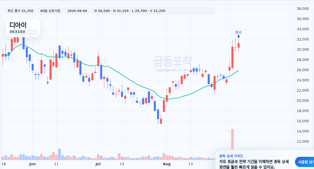The image size is (314, 169).
Task: Click the 2026-09-04 date pill
Action: 77,11
